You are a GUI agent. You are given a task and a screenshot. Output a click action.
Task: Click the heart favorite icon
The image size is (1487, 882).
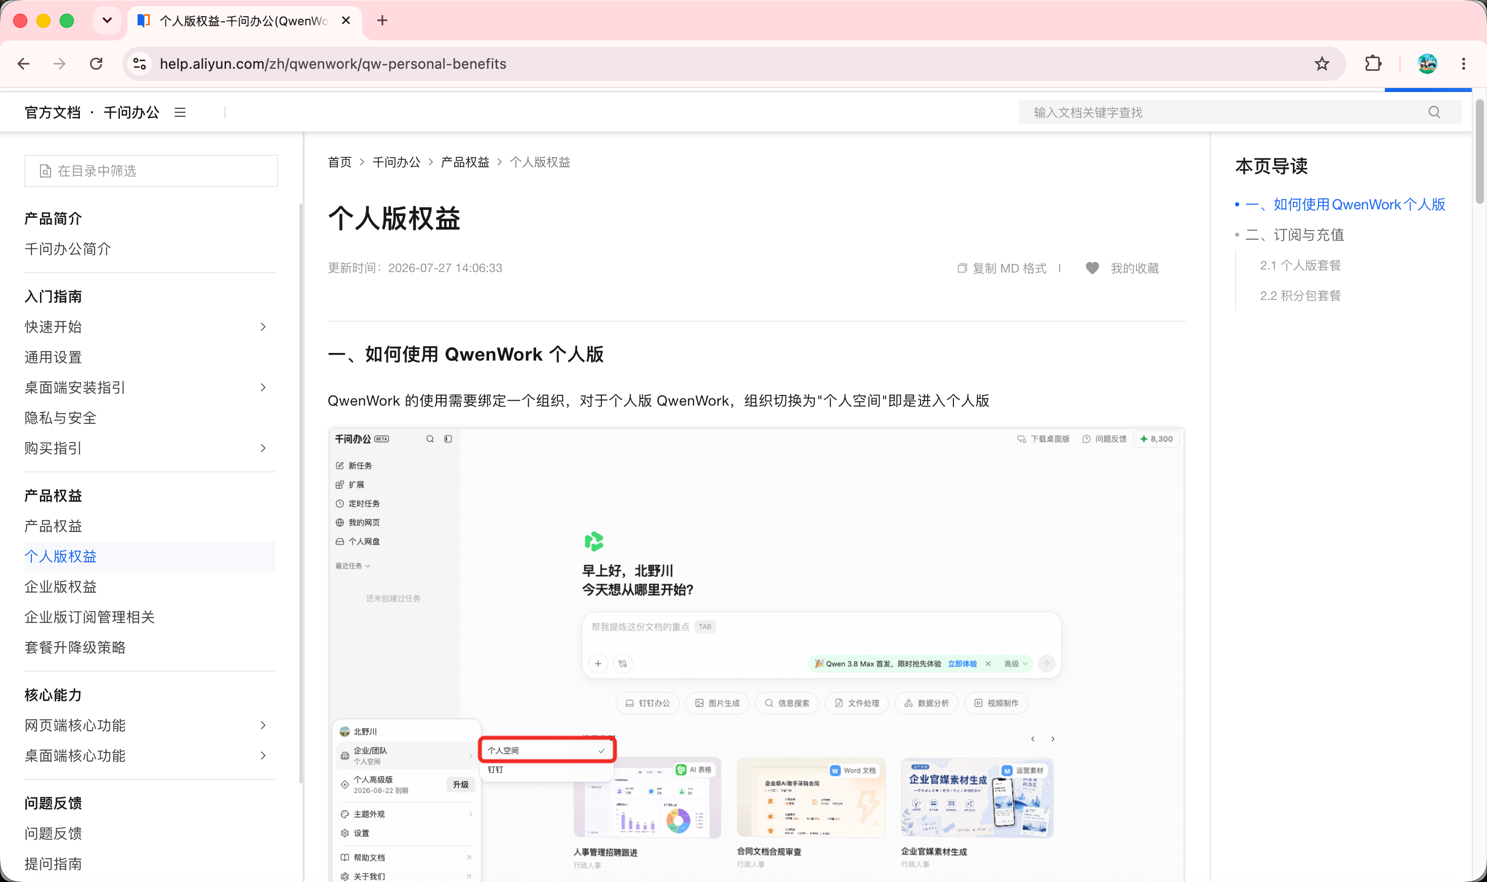1092,268
